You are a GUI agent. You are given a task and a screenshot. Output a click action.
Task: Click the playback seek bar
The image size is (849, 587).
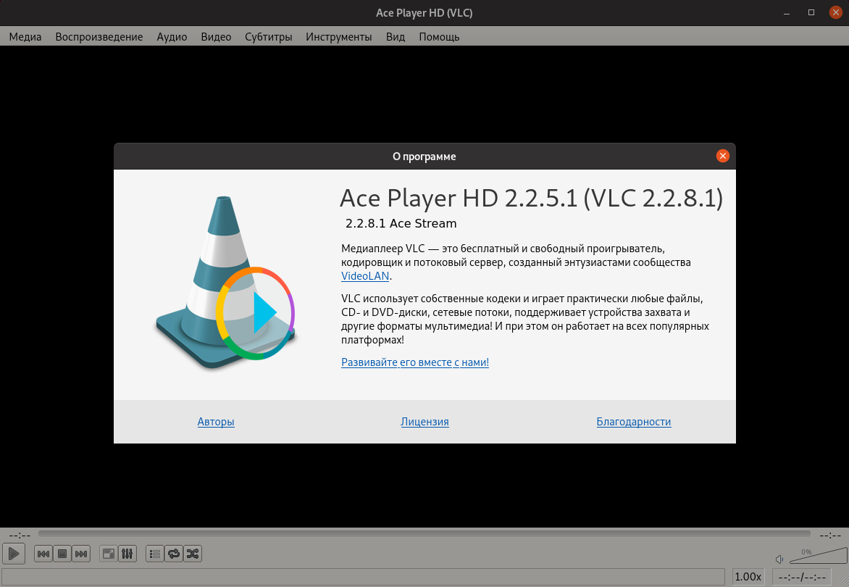pyautogui.click(x=424, y=534)
